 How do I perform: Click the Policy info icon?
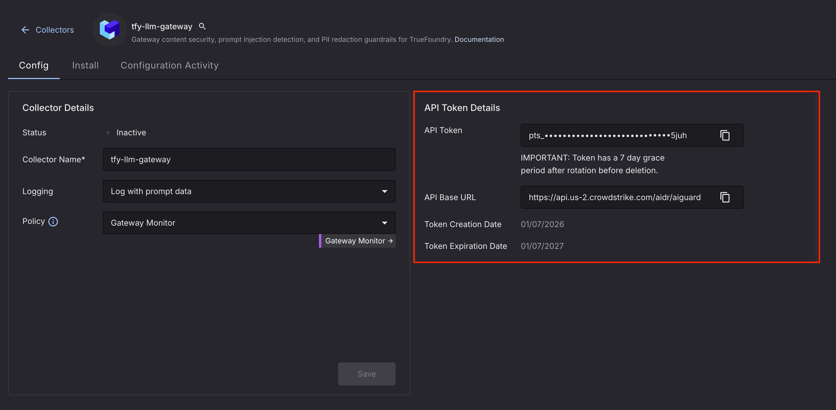[53, 222]
